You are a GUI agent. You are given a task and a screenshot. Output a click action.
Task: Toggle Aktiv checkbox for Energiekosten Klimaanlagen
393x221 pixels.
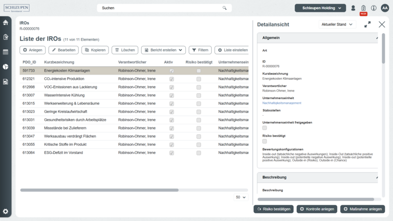[x=171, y=71]
